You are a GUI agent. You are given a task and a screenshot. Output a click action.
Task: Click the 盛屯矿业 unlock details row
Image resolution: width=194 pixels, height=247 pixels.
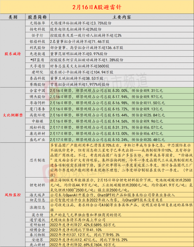pos(122,140)
